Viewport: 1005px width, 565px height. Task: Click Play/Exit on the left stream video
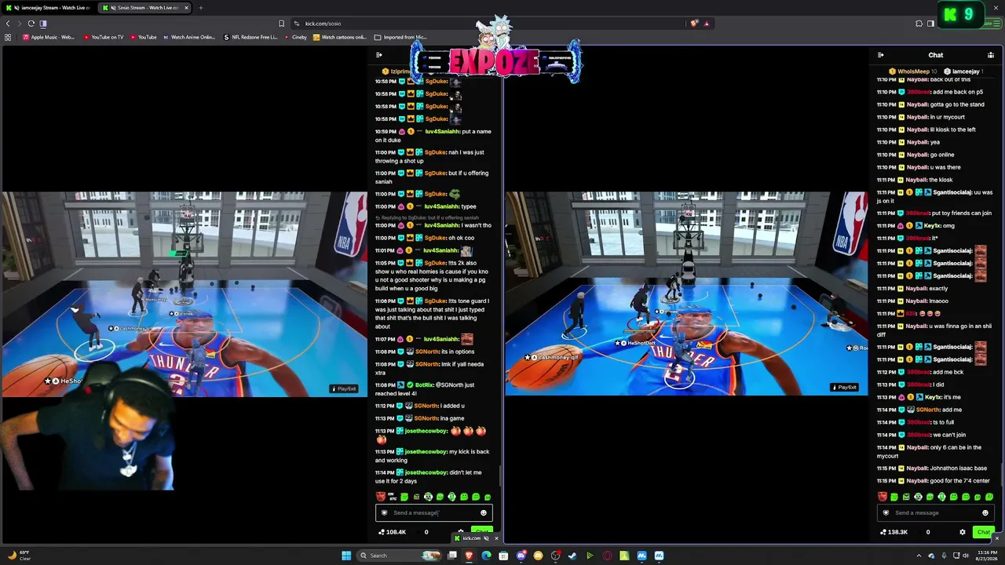click(x=344, y=388)
